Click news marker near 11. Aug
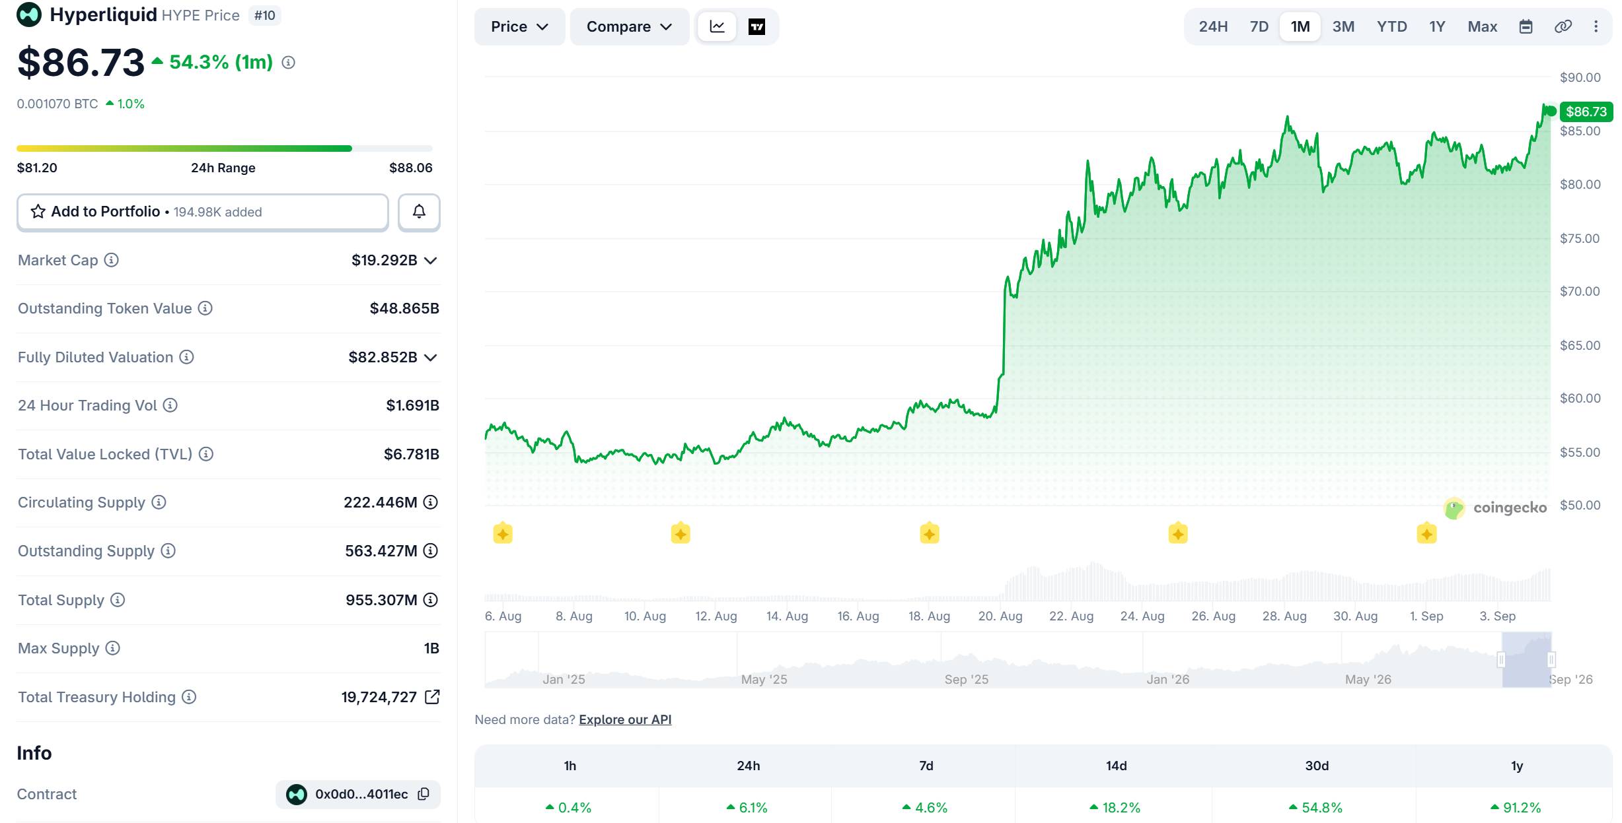 [681, 533]
